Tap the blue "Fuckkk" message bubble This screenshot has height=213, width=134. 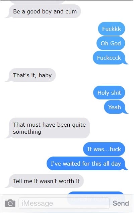pos(111,29)
